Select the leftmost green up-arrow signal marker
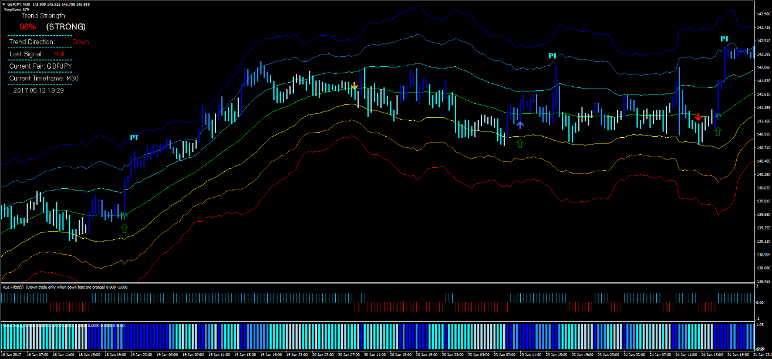Screen dimensions: 772x359 click(x=123, y=228)
